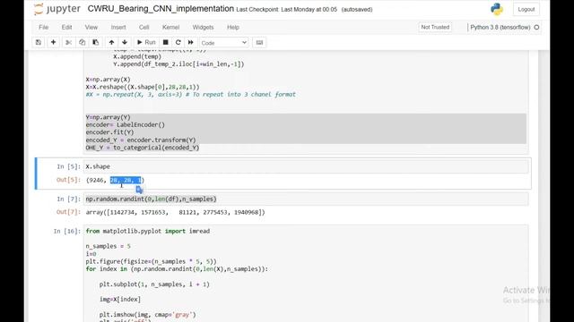This screenshot has height=322, width=574.
Task: Save and checkpoint the notebook
Action: pos(39,42)
